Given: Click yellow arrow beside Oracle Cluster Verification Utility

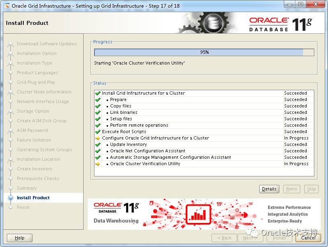Looking at the screenshot, I should point(98,164).
